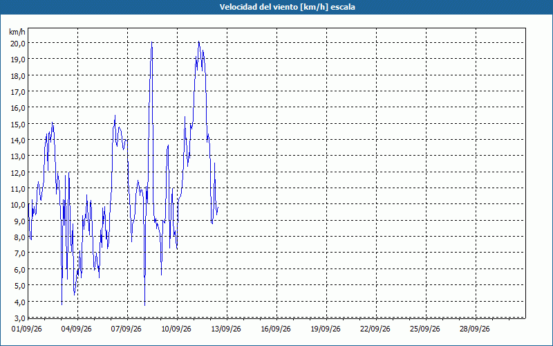Click the 3,0 y-axis value
The width and height of the screenshot is (553, 346).
(x=20, y=318)
